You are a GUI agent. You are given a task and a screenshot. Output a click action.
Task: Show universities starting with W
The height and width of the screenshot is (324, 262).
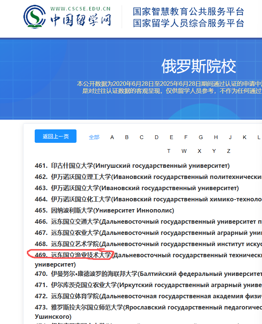point(184,151)
